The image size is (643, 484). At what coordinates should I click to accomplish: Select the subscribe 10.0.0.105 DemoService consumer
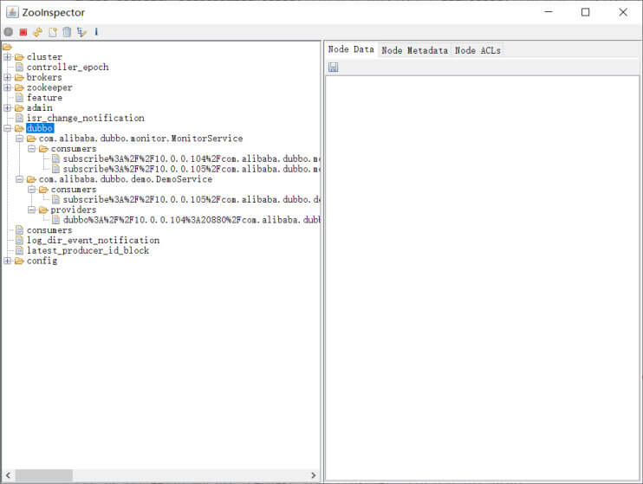click(192, 200)
